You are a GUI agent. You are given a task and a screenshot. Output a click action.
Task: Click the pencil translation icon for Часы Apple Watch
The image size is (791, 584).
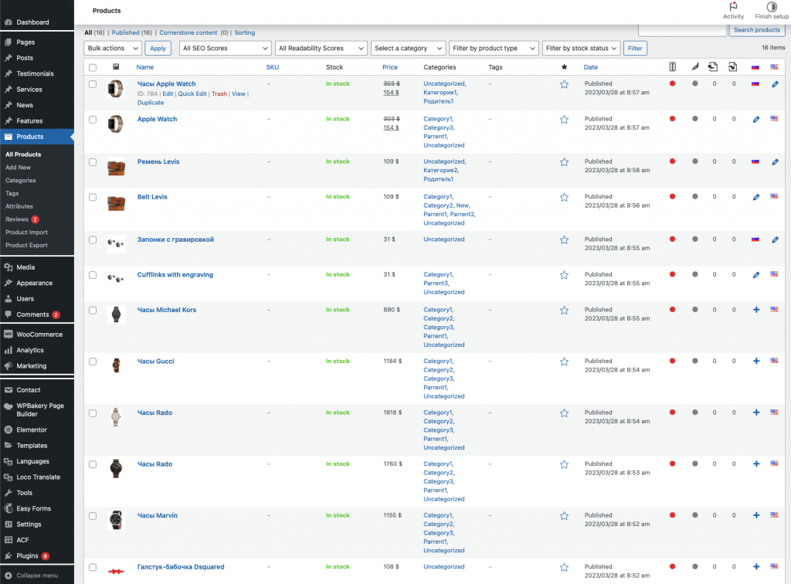775,84
